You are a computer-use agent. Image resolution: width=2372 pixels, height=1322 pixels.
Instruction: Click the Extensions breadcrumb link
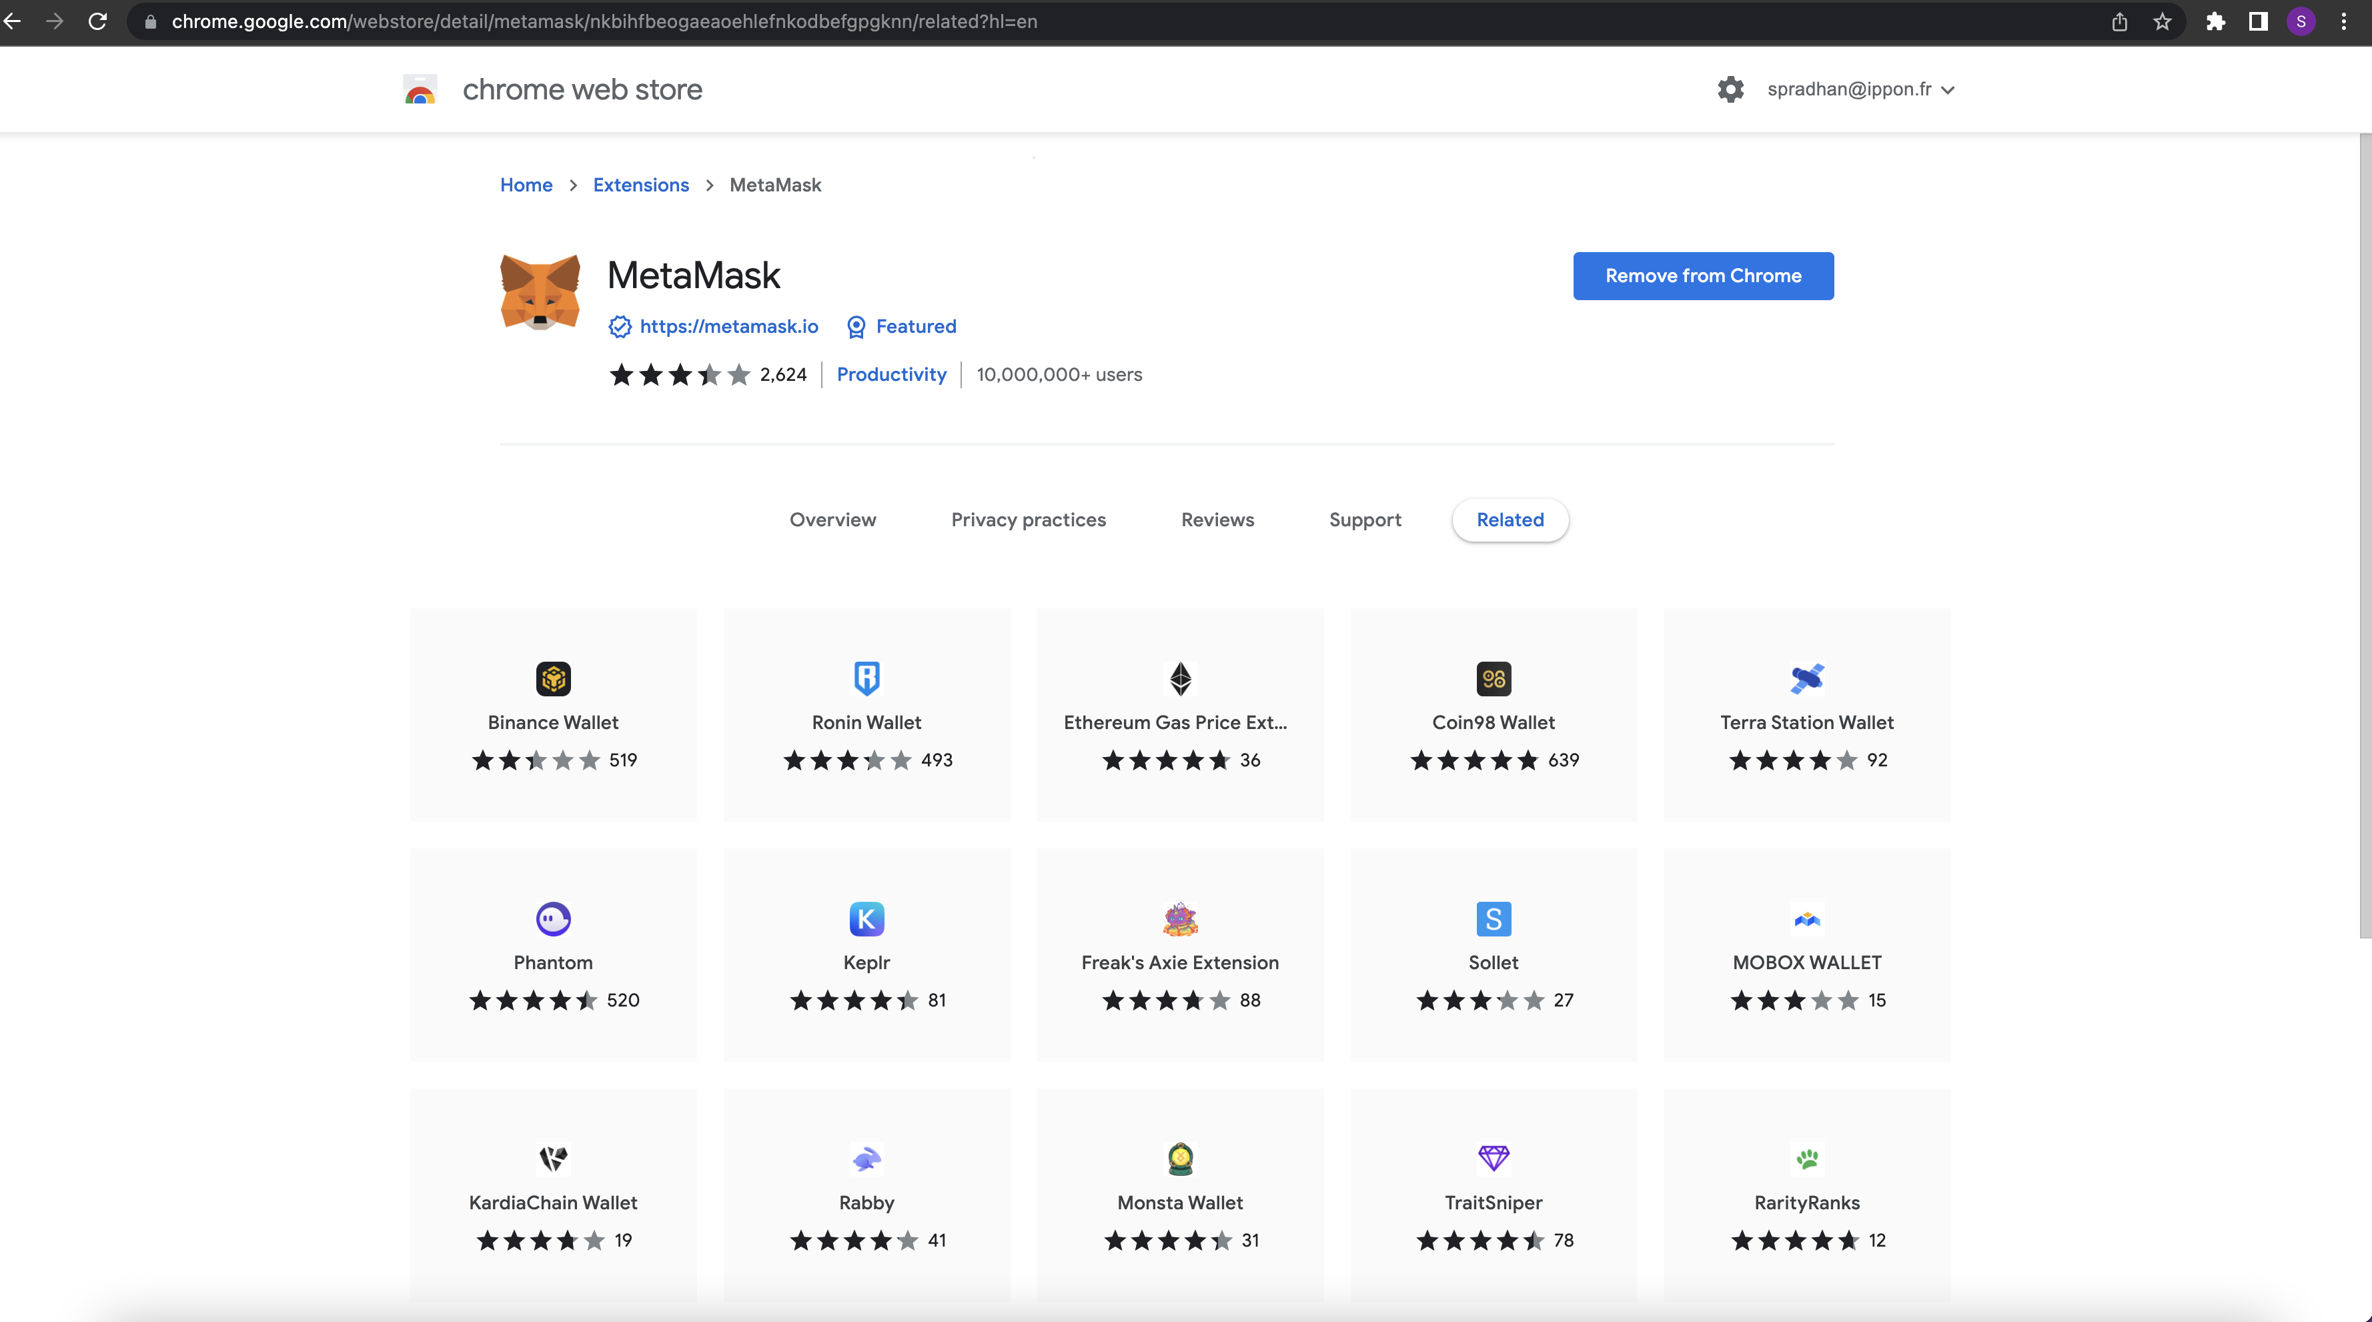click(x=640, y=185)
